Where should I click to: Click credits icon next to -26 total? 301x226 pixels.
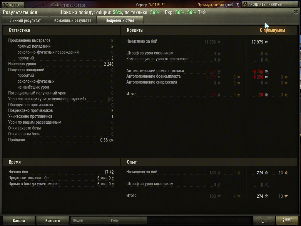[266, 94]
